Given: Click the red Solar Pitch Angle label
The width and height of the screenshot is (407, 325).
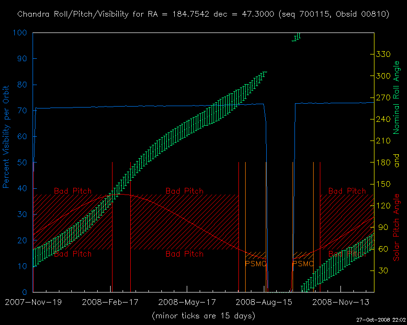Looking at the screenshot, I should 396,227.
